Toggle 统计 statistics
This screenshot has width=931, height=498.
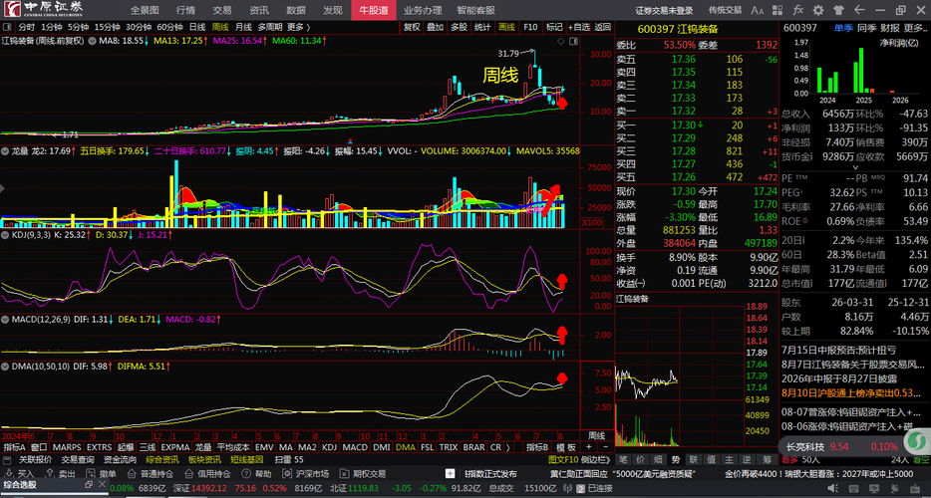click(x=482, y=27)
